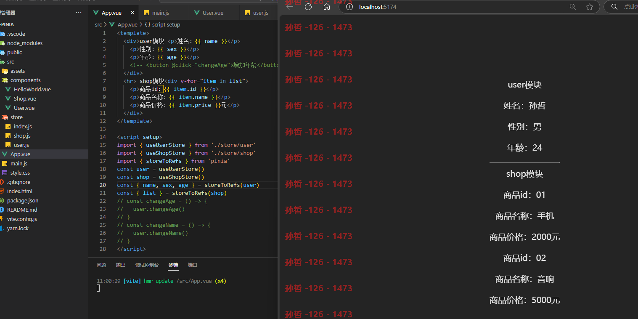Click the browser search box
This screenshot has height=319, width=638.
[621, 7]
